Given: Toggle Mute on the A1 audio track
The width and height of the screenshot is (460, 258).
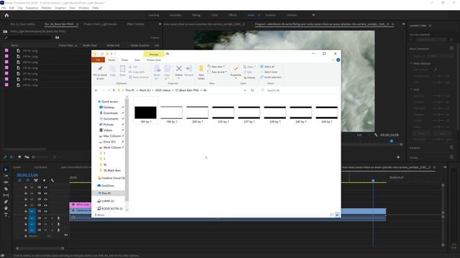Looking at the screenshot, I should tap(45, 218).
